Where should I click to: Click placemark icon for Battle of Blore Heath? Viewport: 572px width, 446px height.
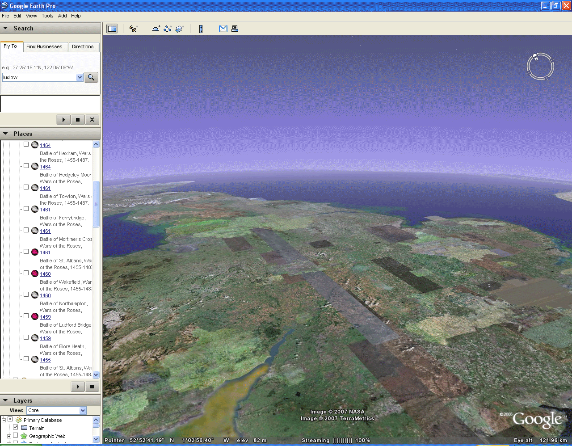[x=35, y=338]
